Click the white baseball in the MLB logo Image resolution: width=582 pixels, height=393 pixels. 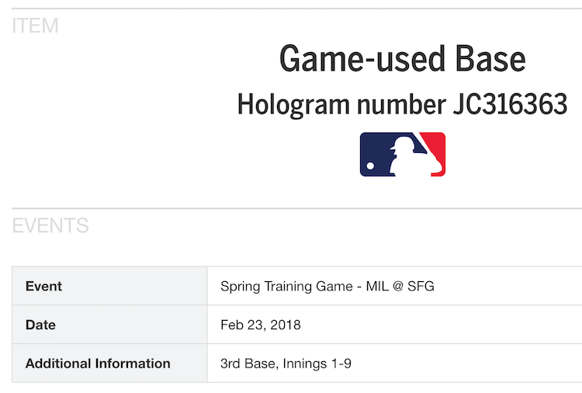371,166
